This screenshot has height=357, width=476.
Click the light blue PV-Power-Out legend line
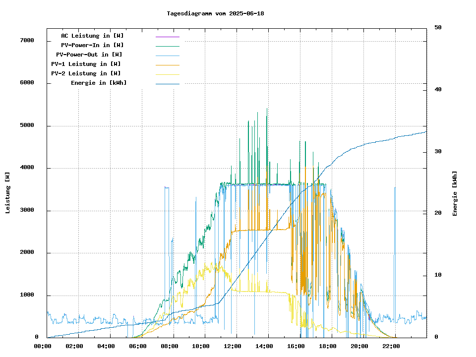167,56
